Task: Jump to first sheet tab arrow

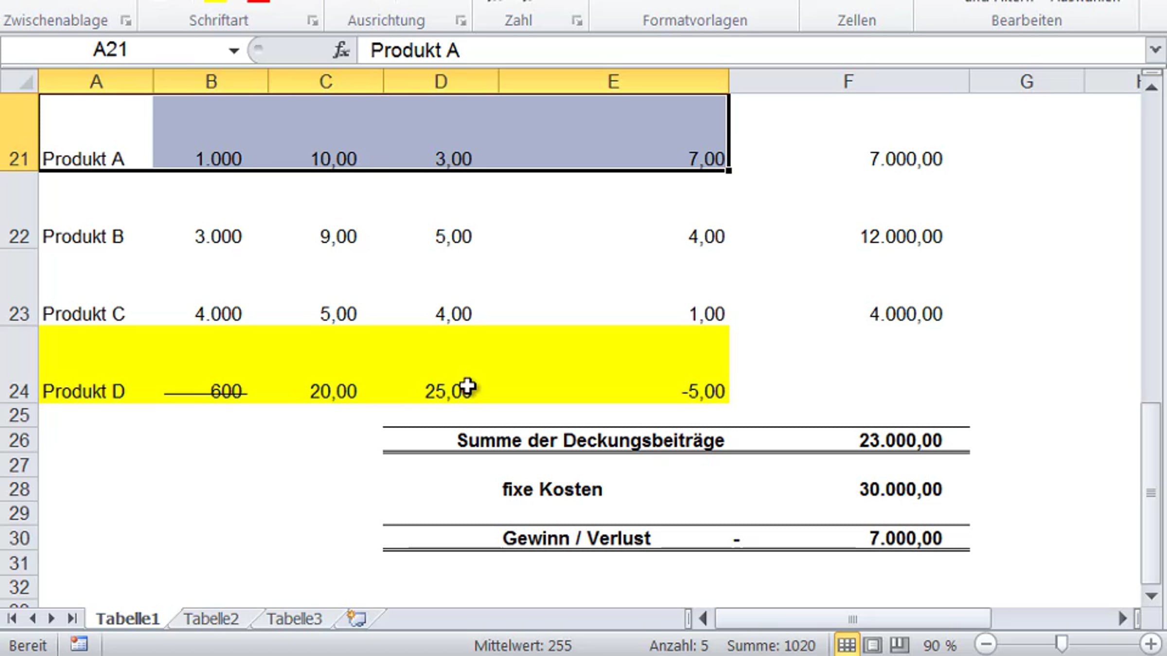Action: point(12,618)
